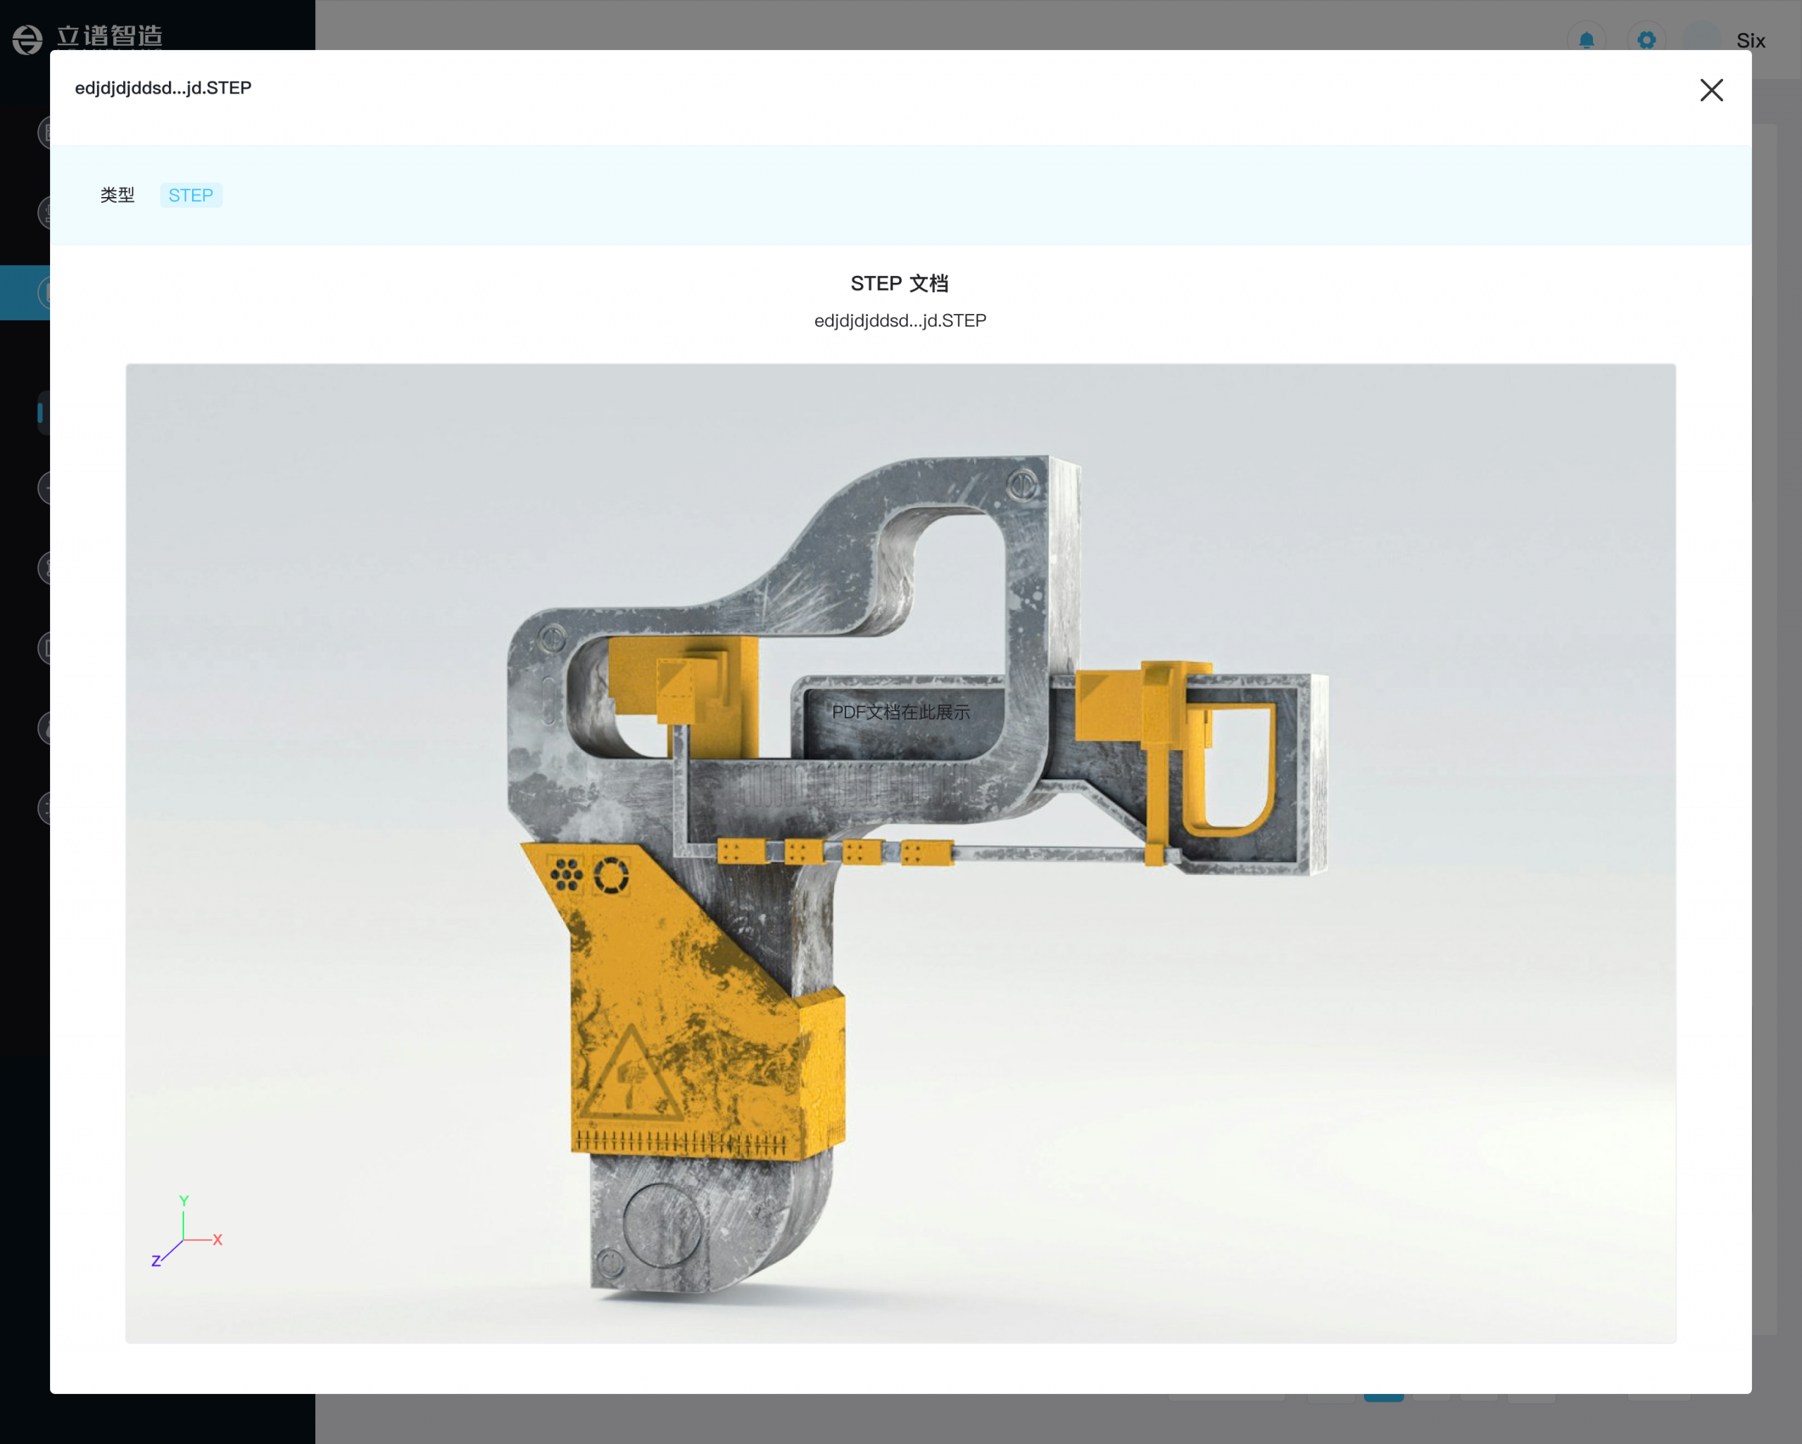Click the dialog title edjdjdjddsd...jd.STEP
This screenshot has width=1802, height=1444.
pos(163,88)
